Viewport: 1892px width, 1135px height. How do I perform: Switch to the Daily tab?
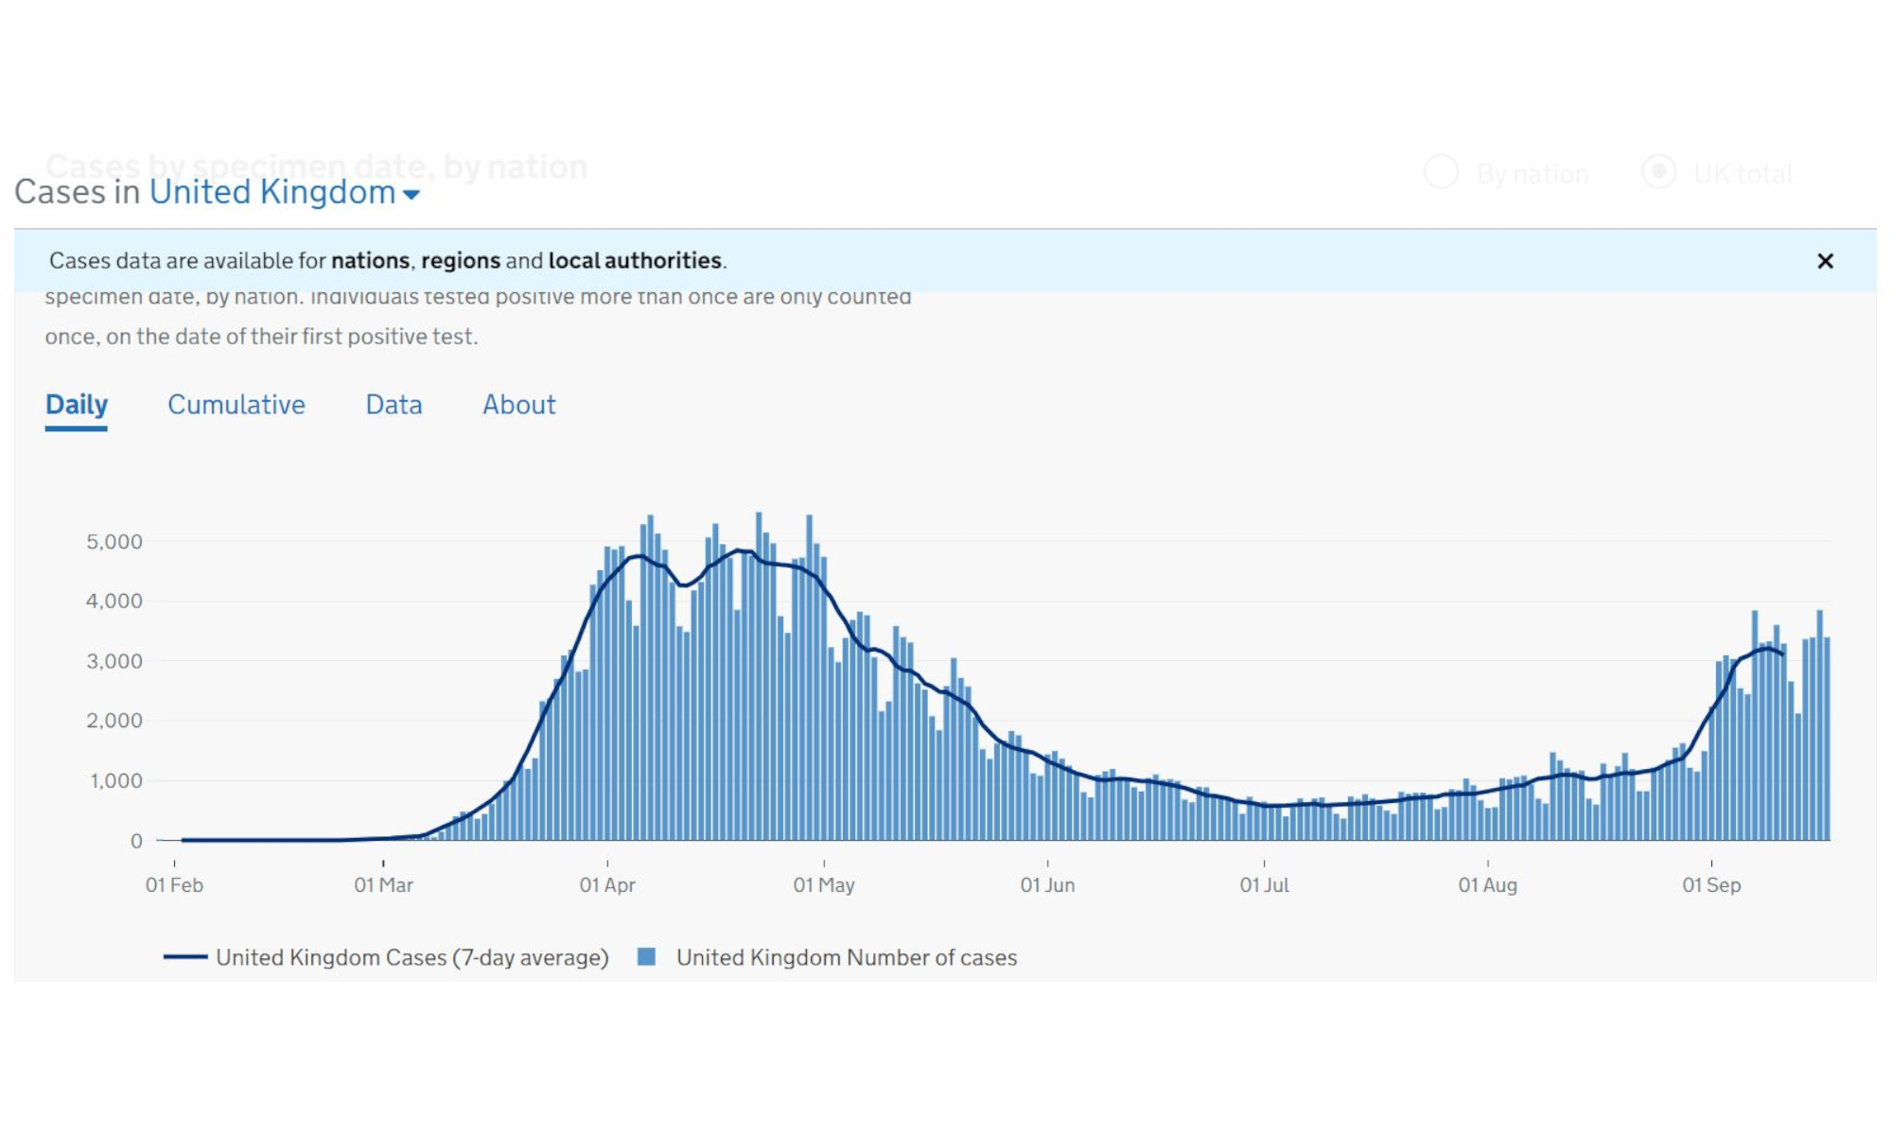(77, 405)
